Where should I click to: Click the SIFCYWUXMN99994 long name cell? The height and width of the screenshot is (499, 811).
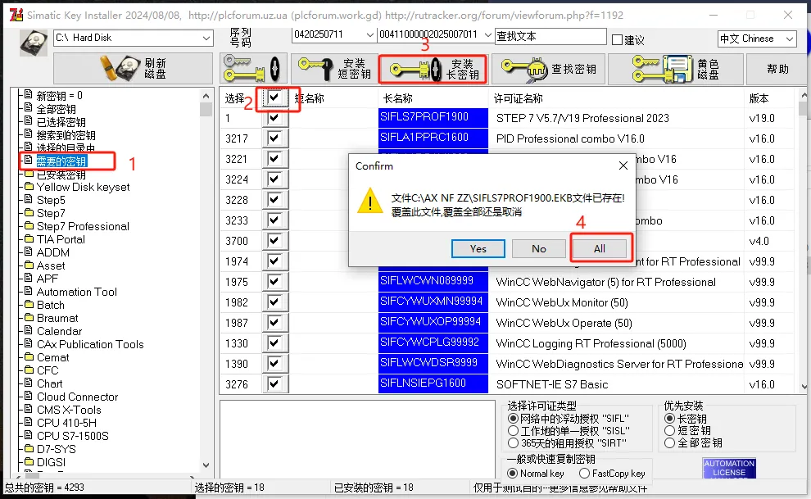pos(433,302)
